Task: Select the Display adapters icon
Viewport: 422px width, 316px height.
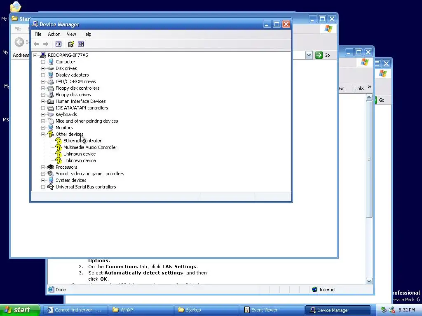Action: [x=51, y=75]
